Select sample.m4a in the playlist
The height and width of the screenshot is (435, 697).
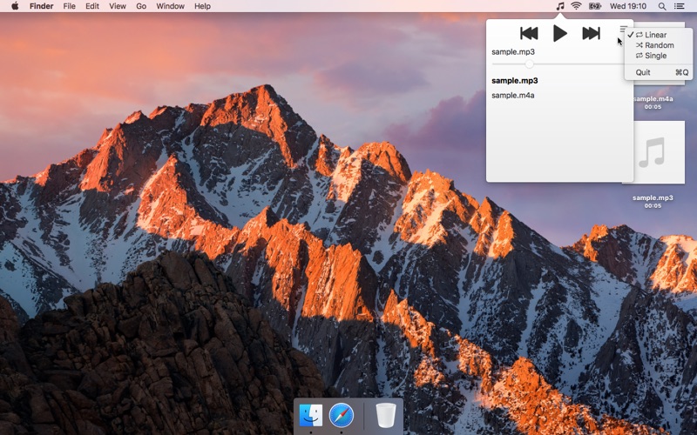click(x=513, y=96)
